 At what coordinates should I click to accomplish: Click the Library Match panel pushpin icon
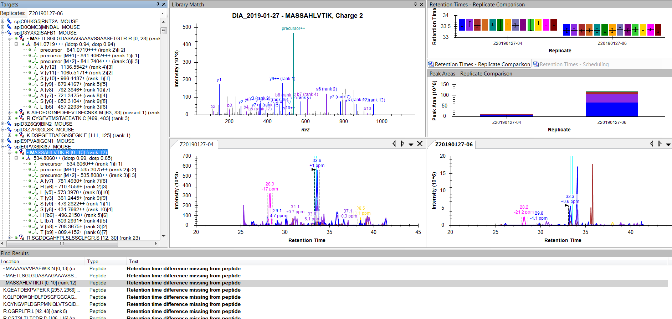tap(415, 4)
